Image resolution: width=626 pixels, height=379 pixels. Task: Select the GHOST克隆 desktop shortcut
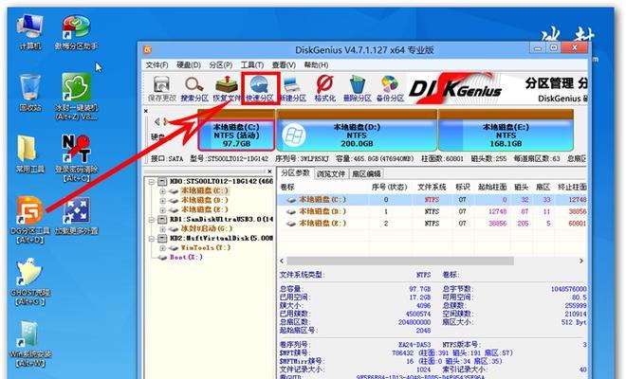(30, 281)
